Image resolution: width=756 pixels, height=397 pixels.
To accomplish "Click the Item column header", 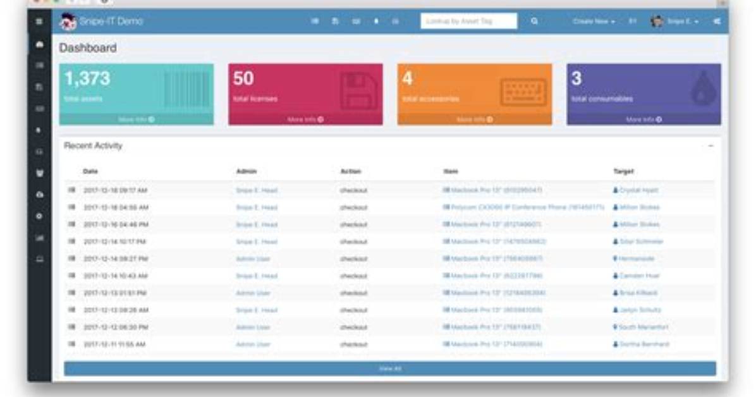I will coord(450,171).
